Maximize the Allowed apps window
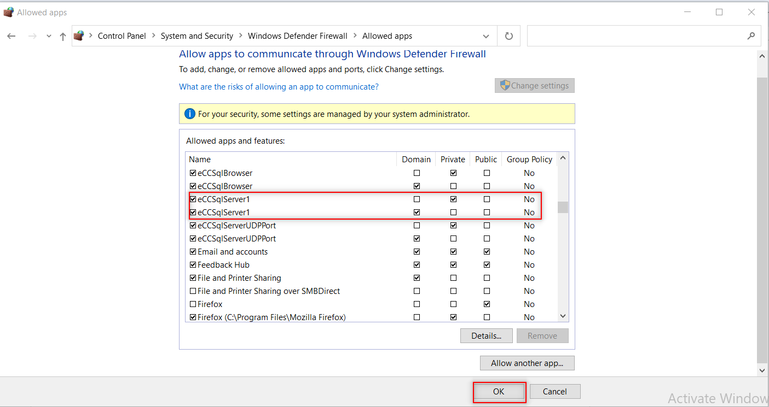 pos(719,12)
